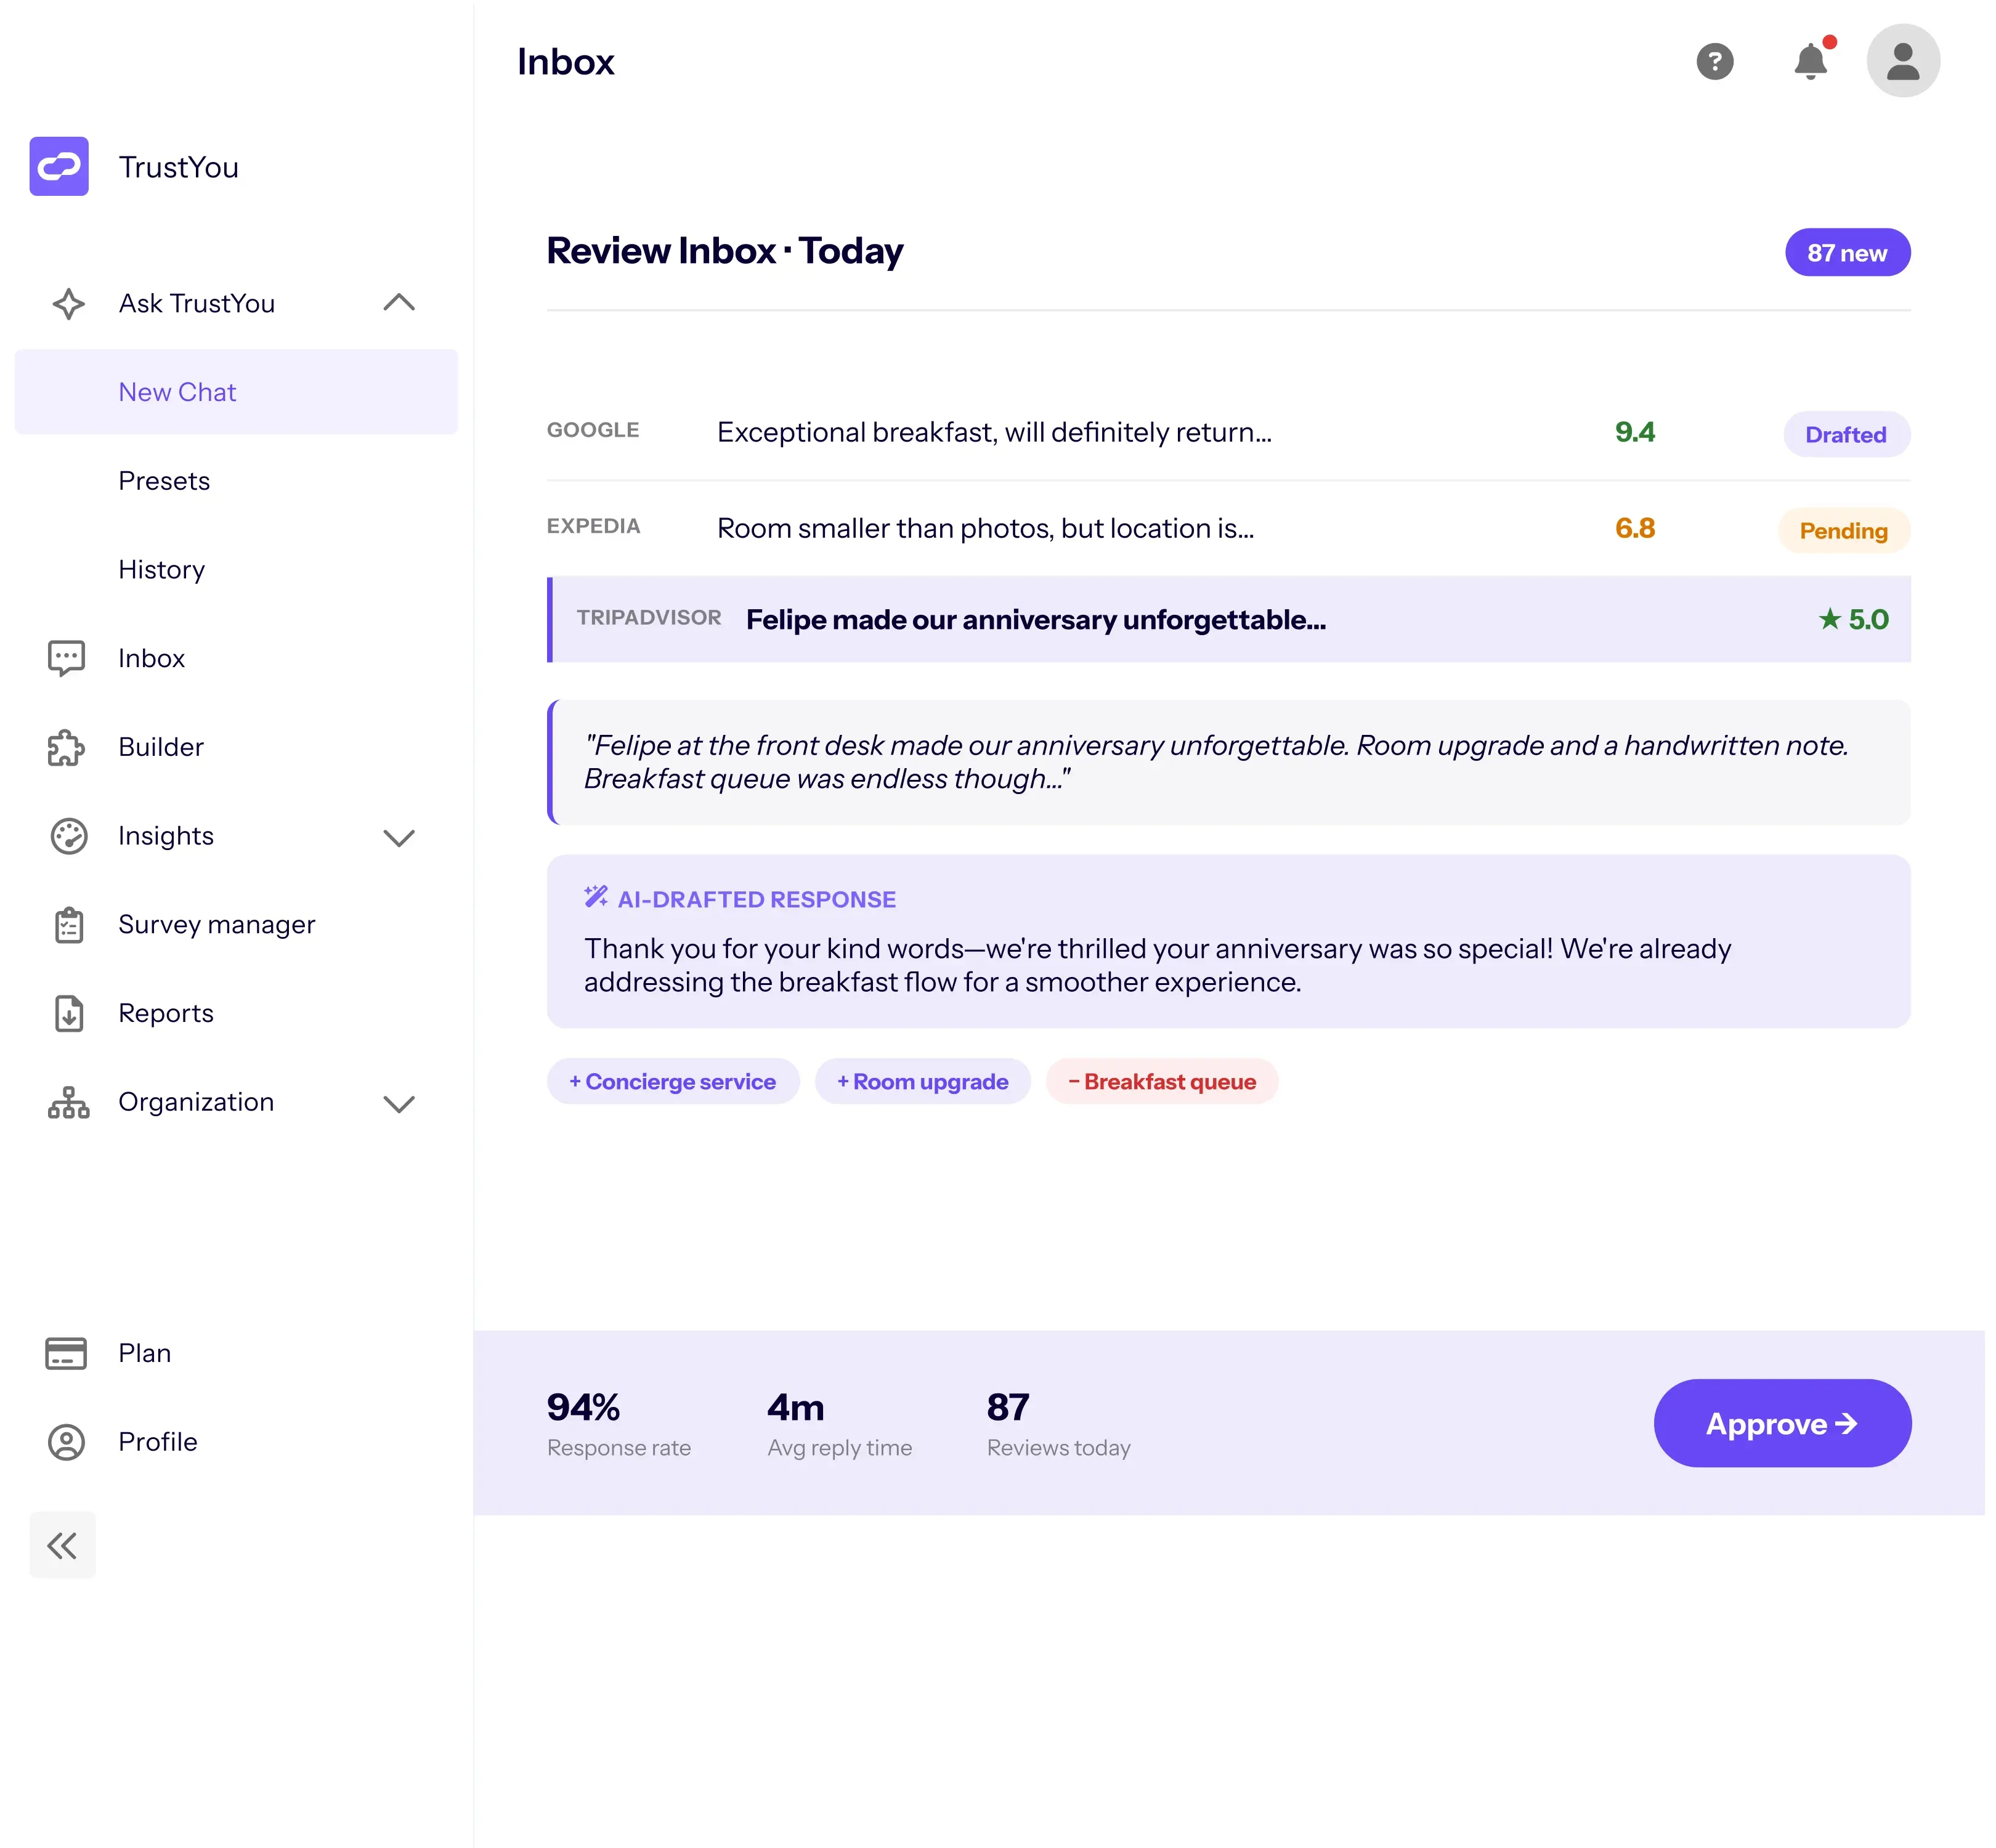
Task: Click the Builder puzzle piece icon
Action: point(67,747)
